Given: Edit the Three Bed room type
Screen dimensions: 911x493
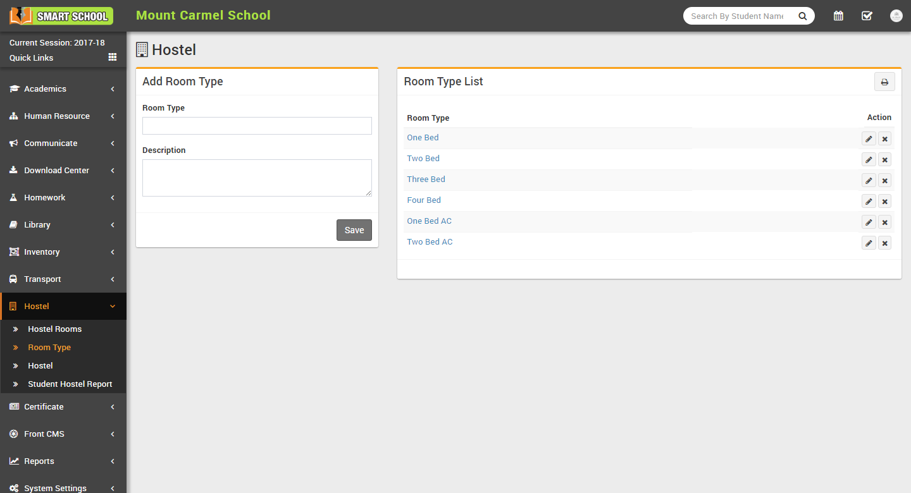Looking at the screenshot, I should pyautogui.click(x=869, y=181).
